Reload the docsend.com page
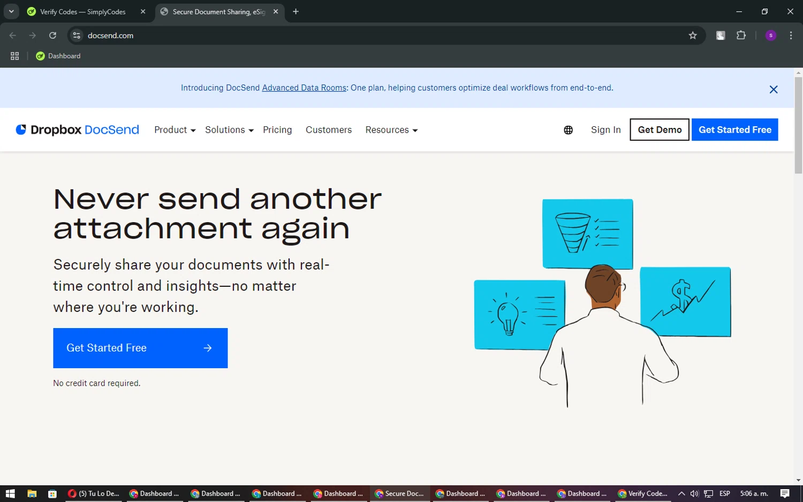This screenshot has height=502, width=803. (x=52, y=35)
